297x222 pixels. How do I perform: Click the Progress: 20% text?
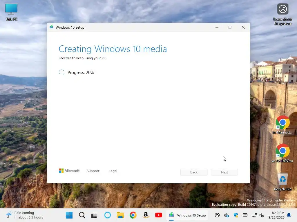81,73
